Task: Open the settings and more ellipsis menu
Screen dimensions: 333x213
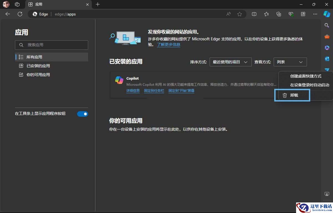Action: (315, 14)
